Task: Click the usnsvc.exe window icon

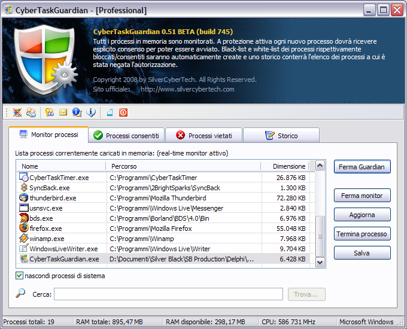Action: click(23, 208)
